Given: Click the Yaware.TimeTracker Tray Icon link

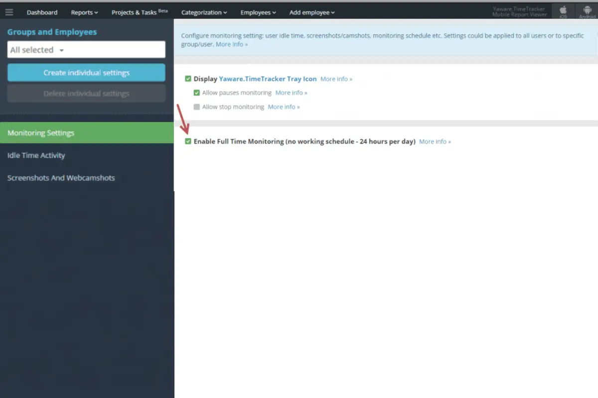Looking at the screenshot, I should [x=268, y=79].
